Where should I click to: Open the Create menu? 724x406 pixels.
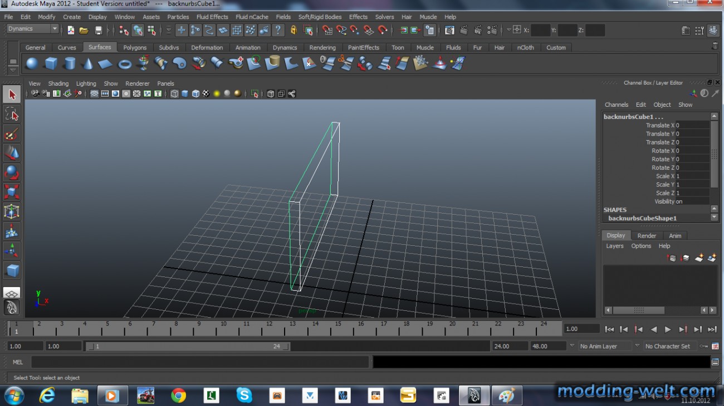tap(72, 17)
